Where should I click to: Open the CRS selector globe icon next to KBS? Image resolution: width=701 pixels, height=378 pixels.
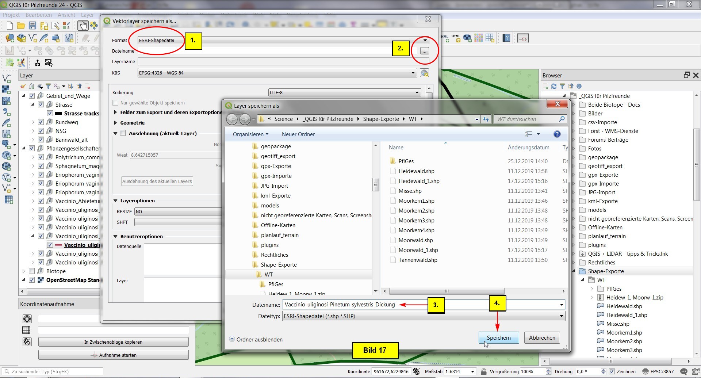(x=424, y=73)
